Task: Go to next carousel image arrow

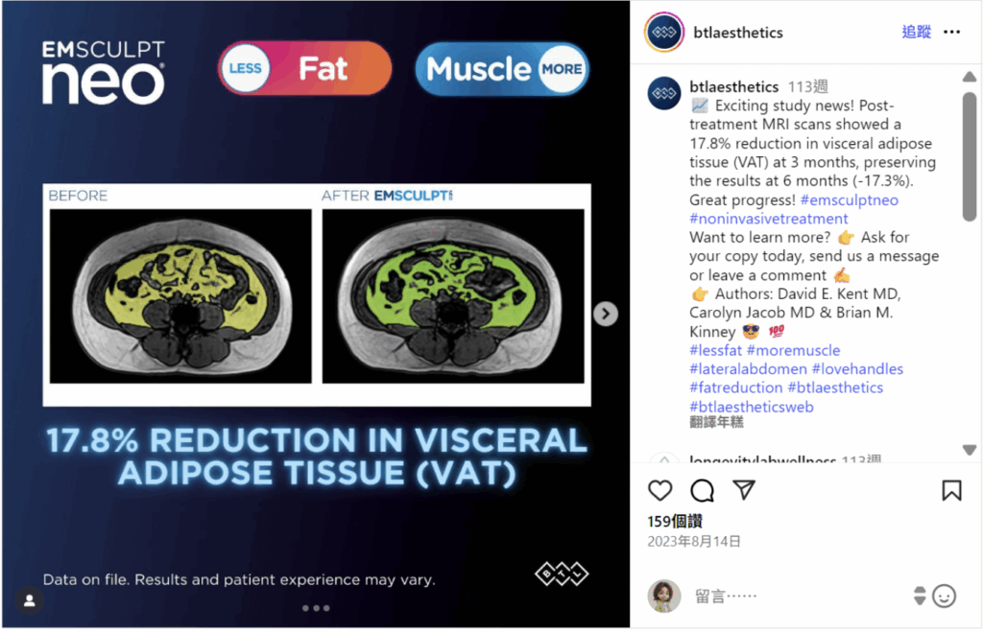Action: click(x=606, y=314)
